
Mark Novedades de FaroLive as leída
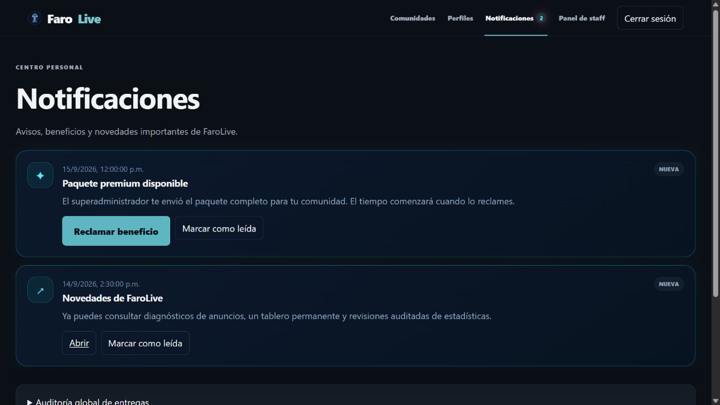(145, 343)
